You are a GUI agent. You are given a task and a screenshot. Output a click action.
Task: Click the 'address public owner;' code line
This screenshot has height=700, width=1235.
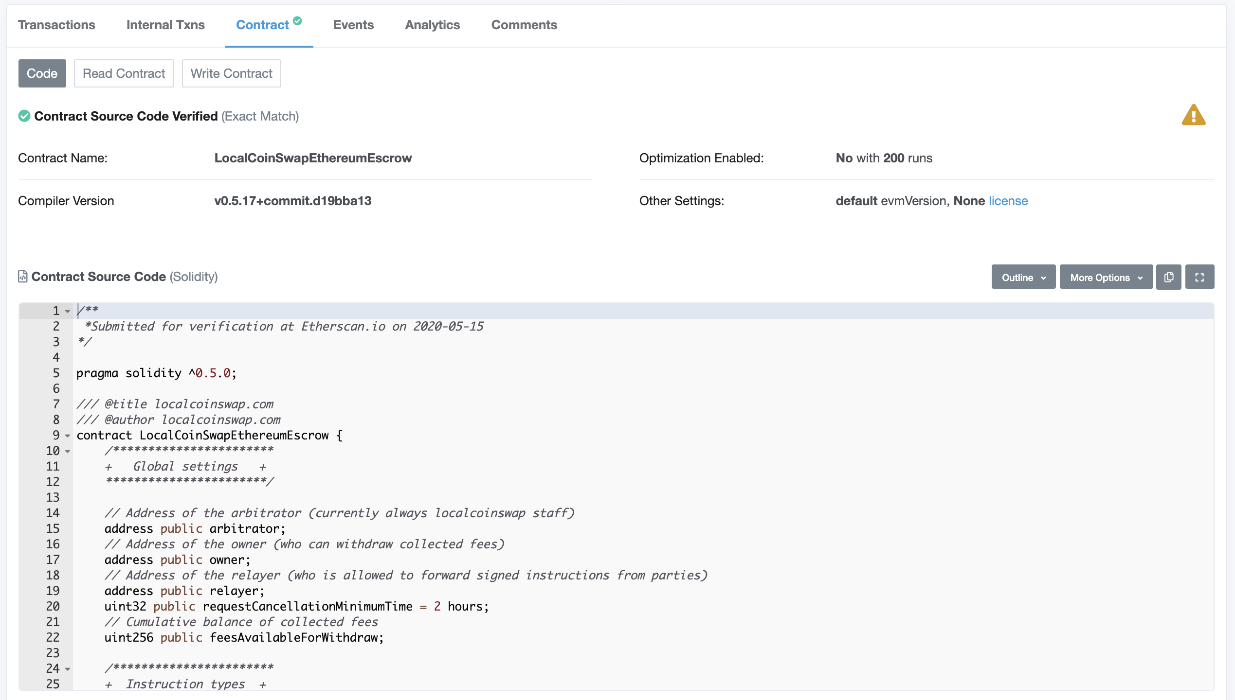[178, 560]
